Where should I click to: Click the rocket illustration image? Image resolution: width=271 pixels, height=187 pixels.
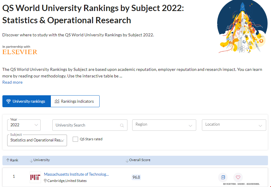pos(242,27)
